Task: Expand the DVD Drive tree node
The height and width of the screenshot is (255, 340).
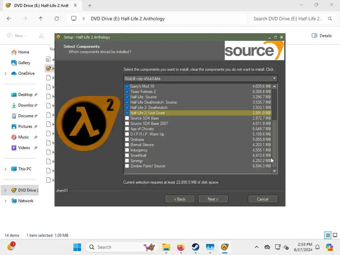Action: coord(5,190)
